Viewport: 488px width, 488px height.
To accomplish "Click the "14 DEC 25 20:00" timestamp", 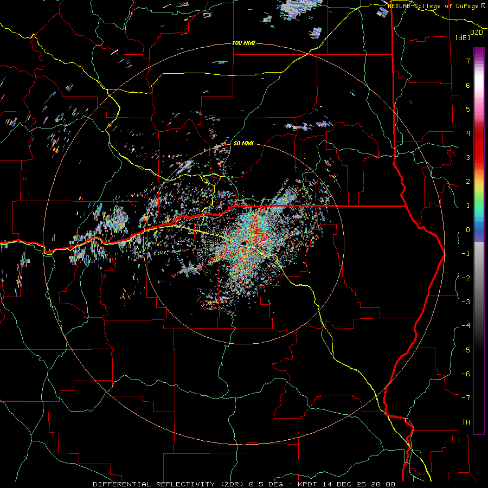I will pyautogui.click(x=359, y=484).
